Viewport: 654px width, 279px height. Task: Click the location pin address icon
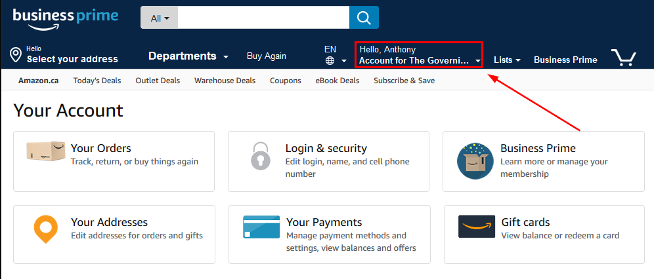[16, 55]
